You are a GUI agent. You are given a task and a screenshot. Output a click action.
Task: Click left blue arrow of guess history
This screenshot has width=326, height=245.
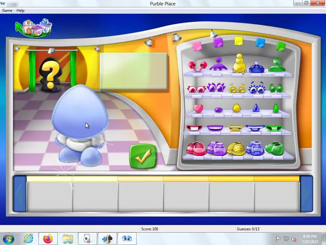click(20, 194)
